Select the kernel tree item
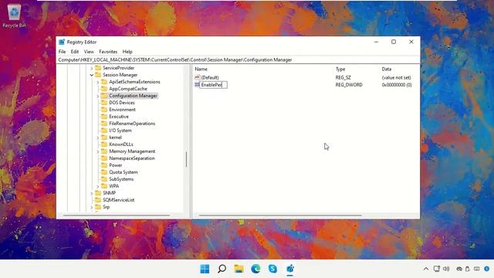 (115, 137)
